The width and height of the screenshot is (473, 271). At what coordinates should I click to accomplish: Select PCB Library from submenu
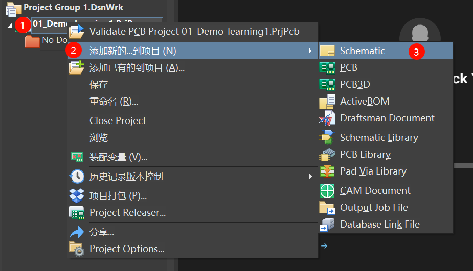pos(365,154)
